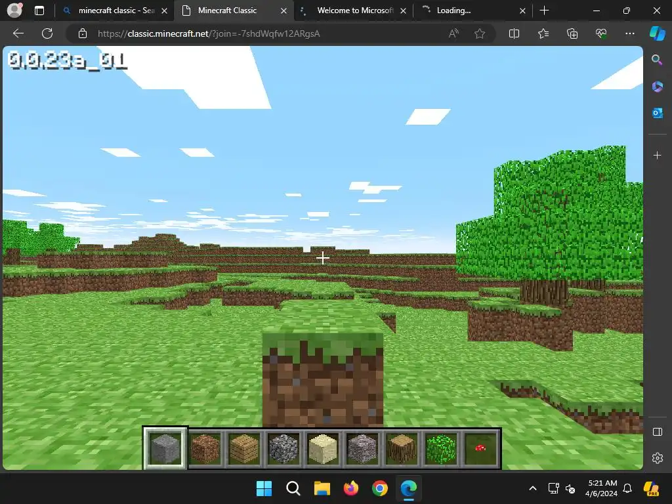Open Read aloud in address bar
The height and width of the screenshot is (504, 672).
coord(453,33)
